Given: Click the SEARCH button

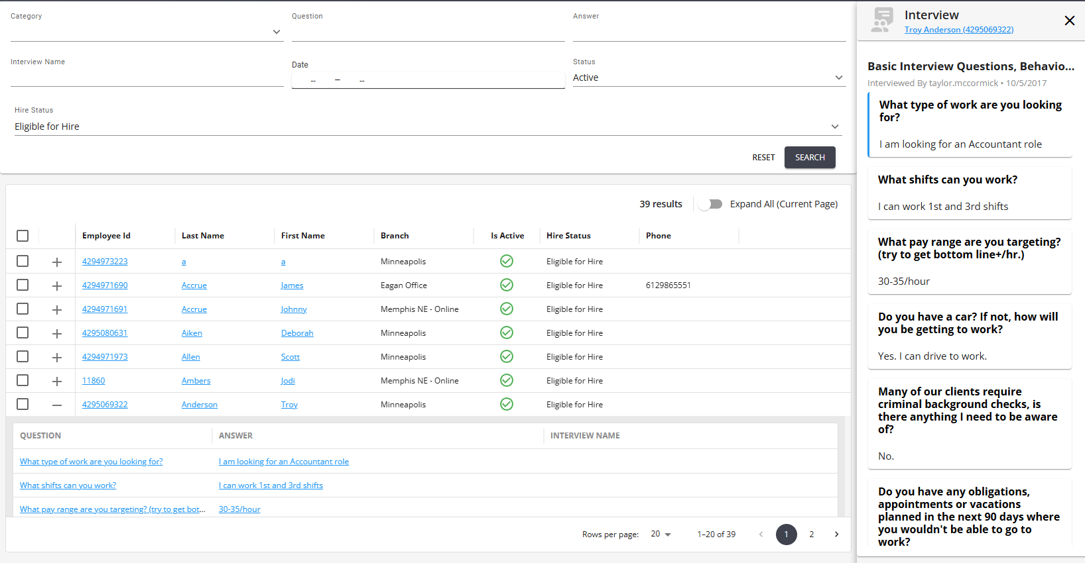Looking at the screenshot, I should 810,157.
